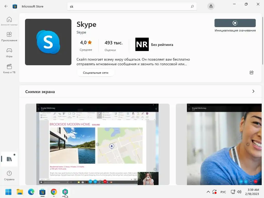The width and height of the screenshot is (264, 198).
Task: Open Кино и ТВ section
Action: (x=9, y=69)
